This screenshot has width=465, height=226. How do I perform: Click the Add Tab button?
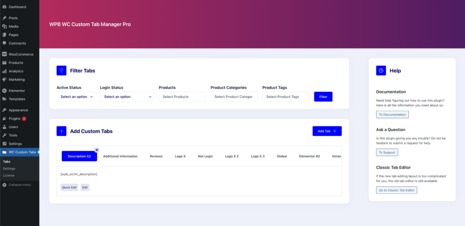(x=327, y=131)
